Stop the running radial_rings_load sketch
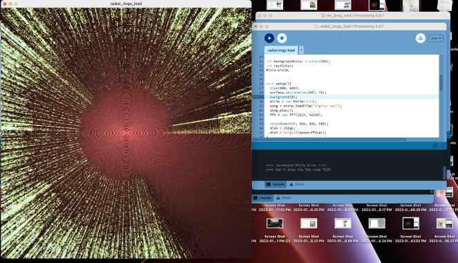The height and width of the screenshot is (263, 458). [x=282, y=38]
